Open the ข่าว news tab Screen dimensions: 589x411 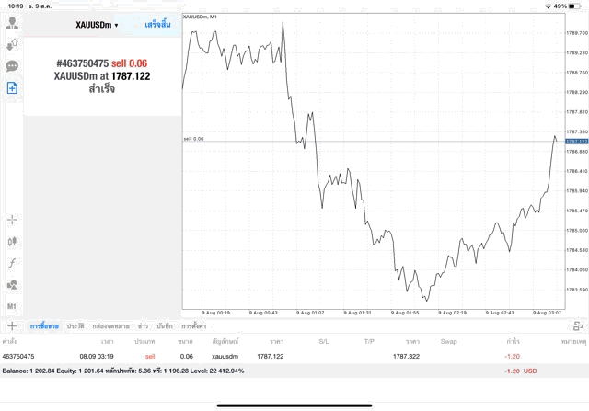[143, 326]
